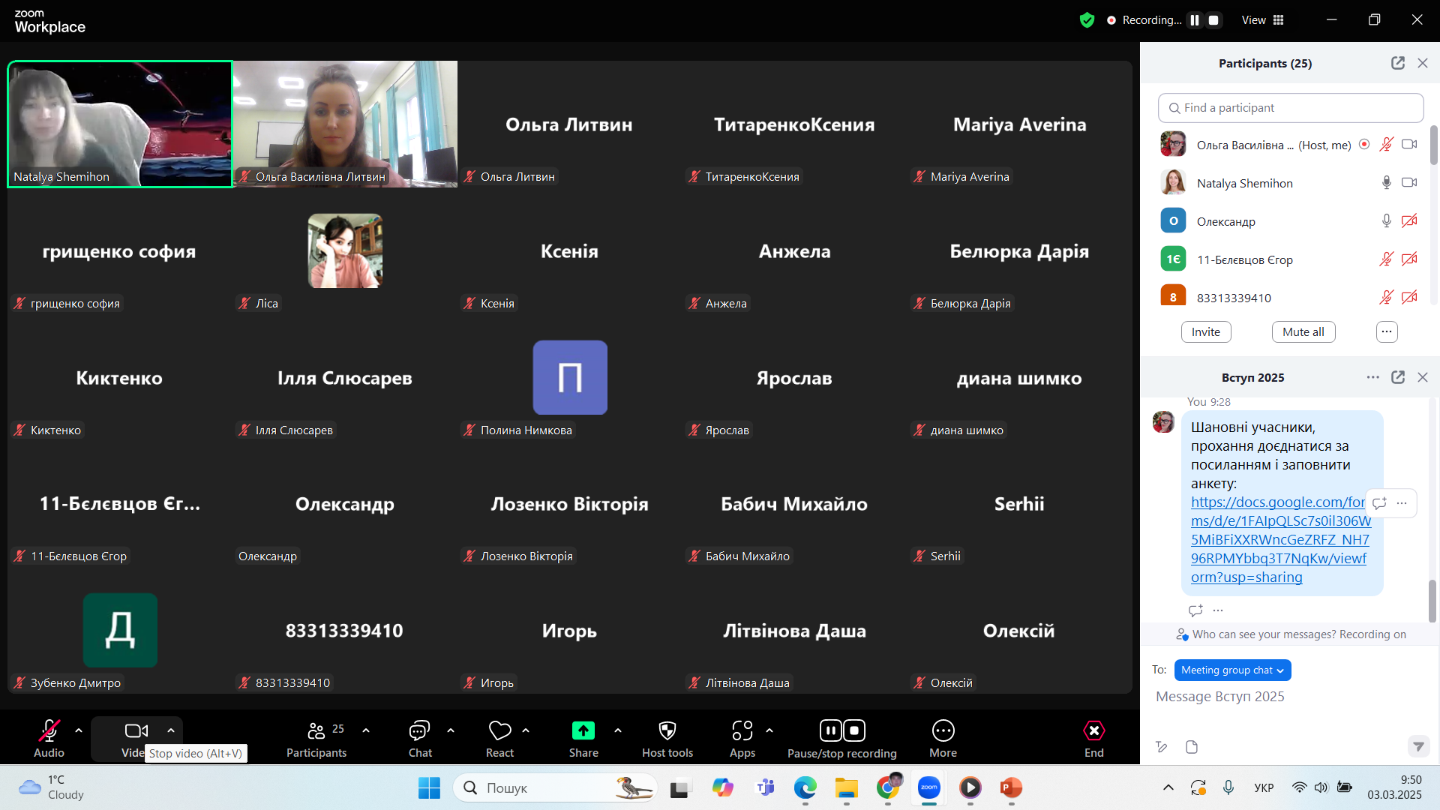Unmute 11-Бєлєвцов Єгор in participants list
This screenshot has height=810, width=1440.
(x=1386, y=259)
